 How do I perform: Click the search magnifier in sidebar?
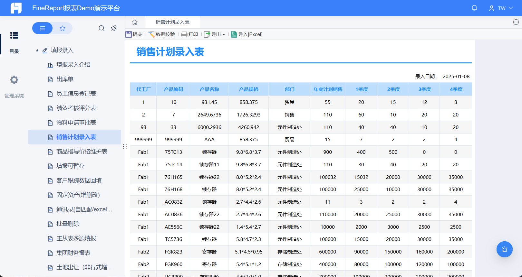(x=101, y=28)
